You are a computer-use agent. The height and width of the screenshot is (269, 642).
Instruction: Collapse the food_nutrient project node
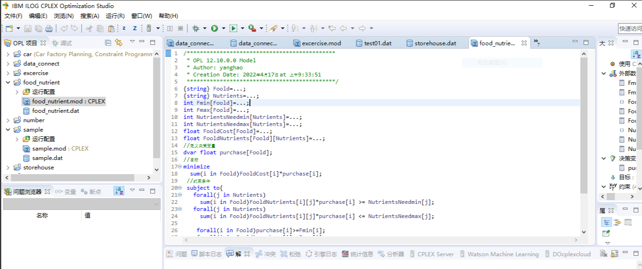point(8,83)
